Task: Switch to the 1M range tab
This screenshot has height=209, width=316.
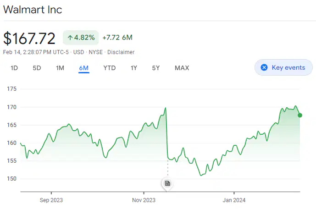Action: pos(60,68)
